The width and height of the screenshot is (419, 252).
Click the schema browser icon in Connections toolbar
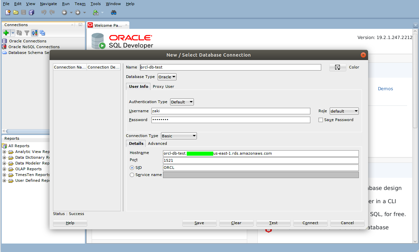34,33
